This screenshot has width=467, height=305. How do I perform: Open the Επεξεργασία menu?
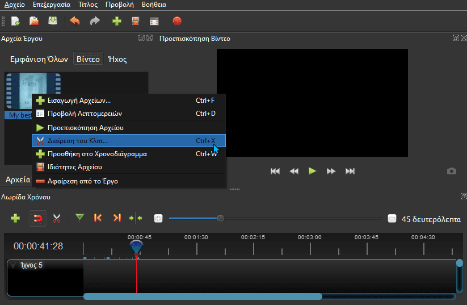[x=52, y=5]
